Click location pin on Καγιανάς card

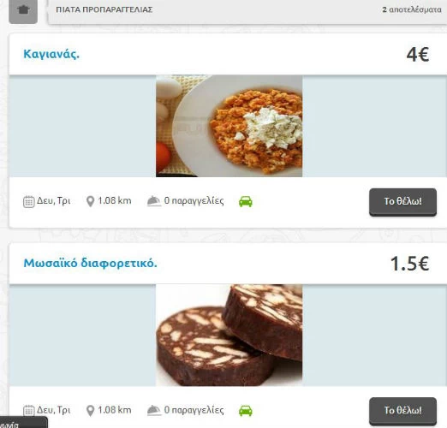pos(90,201)
